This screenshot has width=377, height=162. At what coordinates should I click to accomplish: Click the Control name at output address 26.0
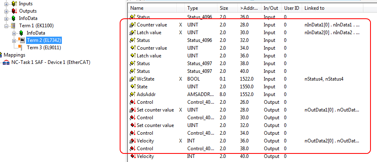click(145, 102)
